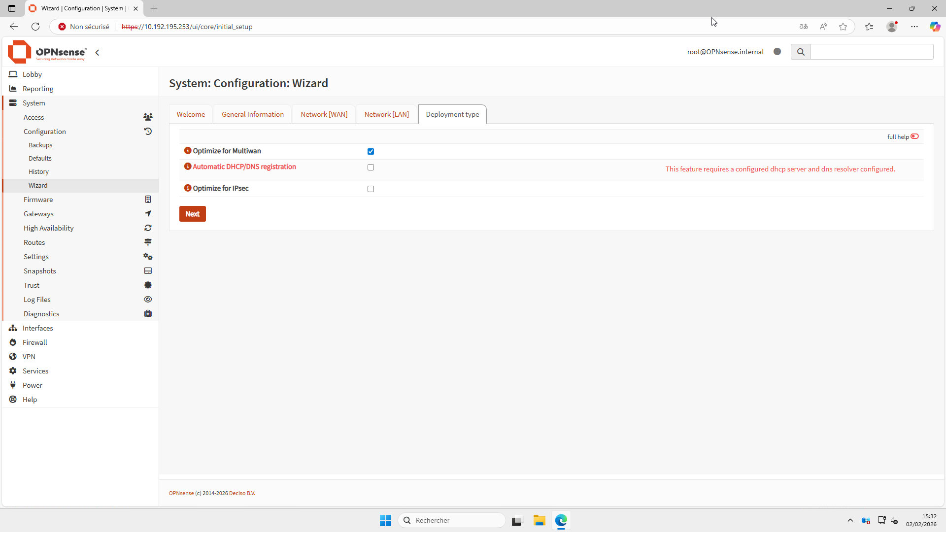Switch to the Network [WAN] tab

click(x=324, y=114)
